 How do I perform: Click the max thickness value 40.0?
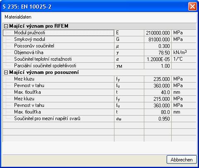[158, 92]
